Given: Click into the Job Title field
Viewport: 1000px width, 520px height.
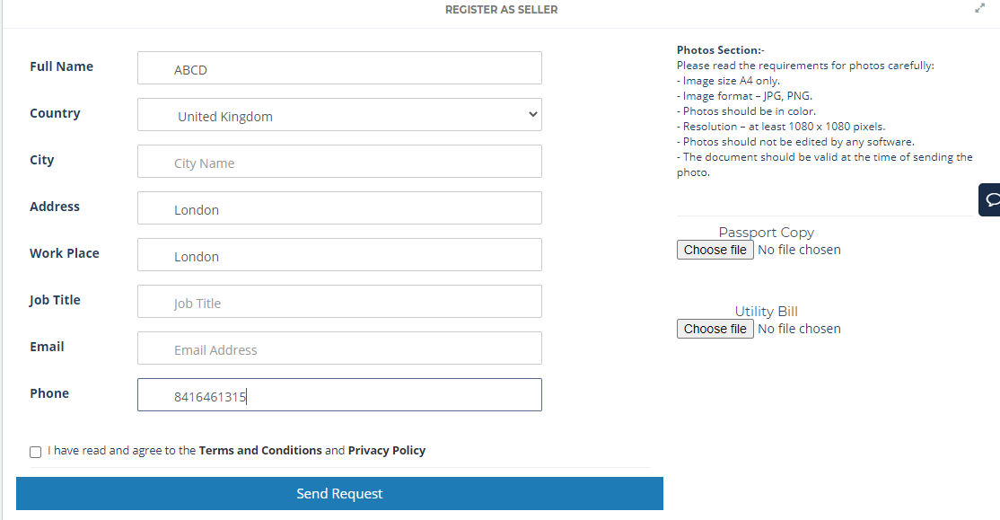Looking at the screenshot, I should [339, 301].
